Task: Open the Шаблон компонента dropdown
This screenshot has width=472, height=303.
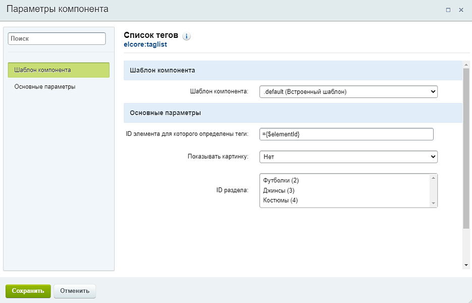Action: pos(349,91)
